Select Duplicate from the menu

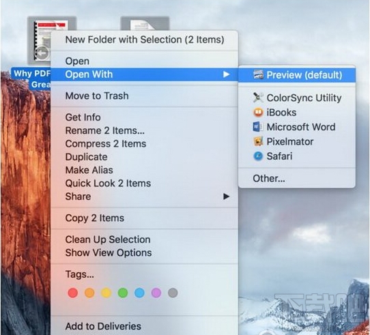pyautogui.click(x=145, y=157)
